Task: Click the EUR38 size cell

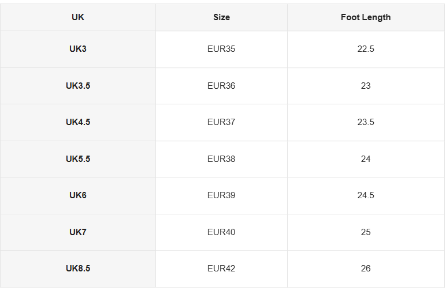Action: (222, 159)
